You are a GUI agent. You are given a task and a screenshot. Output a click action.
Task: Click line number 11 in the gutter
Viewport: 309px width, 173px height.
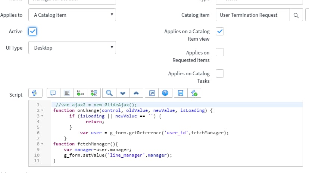tap(37, 161)
